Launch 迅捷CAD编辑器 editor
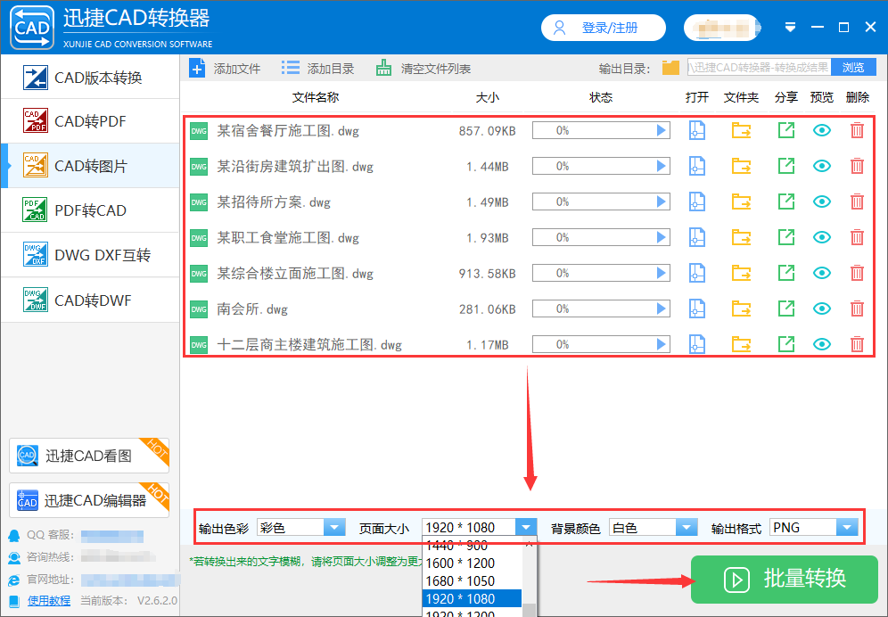The width and height of the screenshot is (888, 617). [x=89, y=500]
